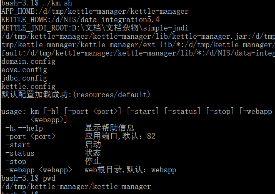
Task: Click the jdbc.config line
Action: 24,78
